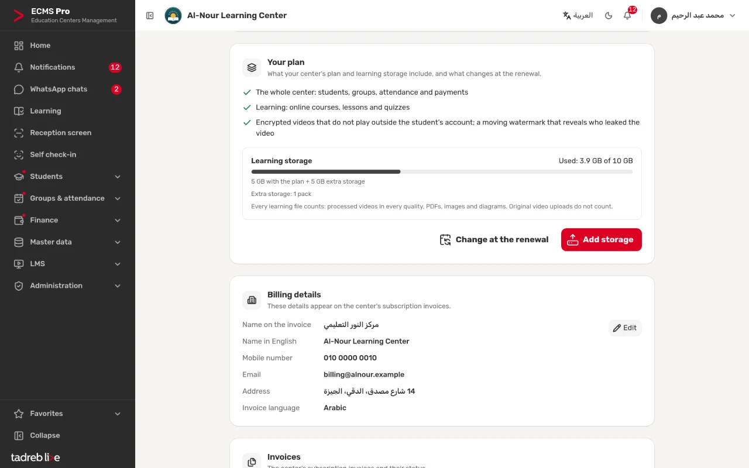Click the Administration shield icon
This screenshot has height=468, width=749.
pyautogui.click(x=19, y=286)
